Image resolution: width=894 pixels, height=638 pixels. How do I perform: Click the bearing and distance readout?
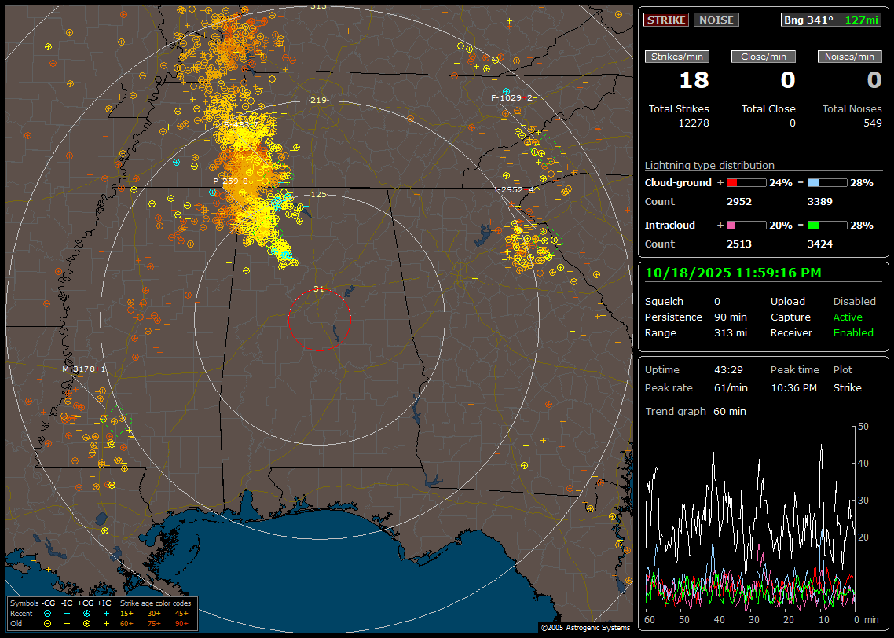coord(831,20)
